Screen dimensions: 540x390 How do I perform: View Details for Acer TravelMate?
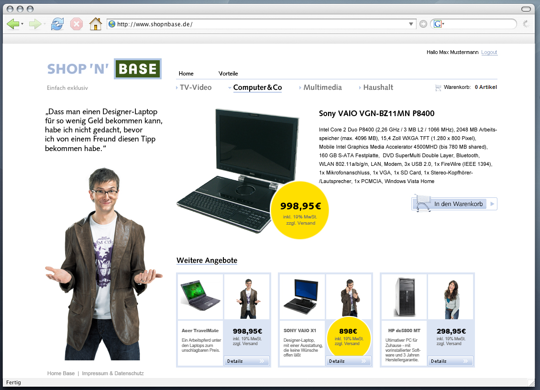click(247, 361)
